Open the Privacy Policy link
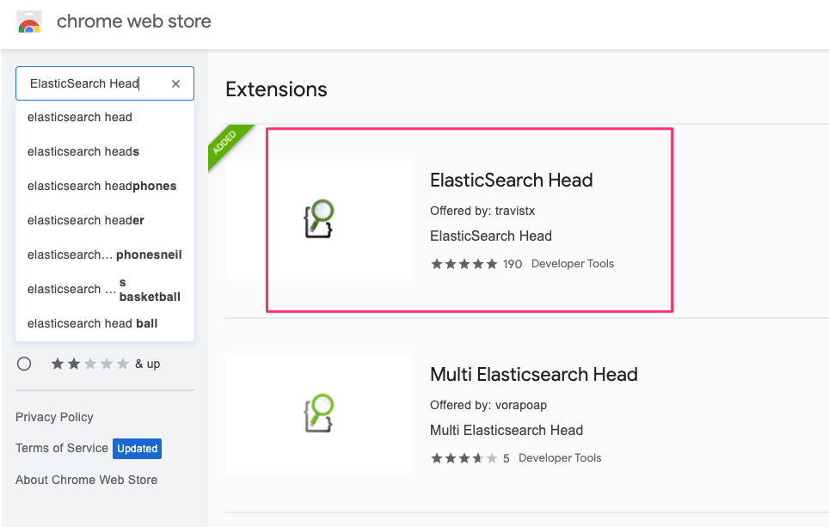The height and width of the screenshot is (527, 829). [54, 417]
